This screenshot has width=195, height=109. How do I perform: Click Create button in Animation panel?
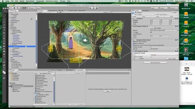pyautogui.click(x=108, y=91)
